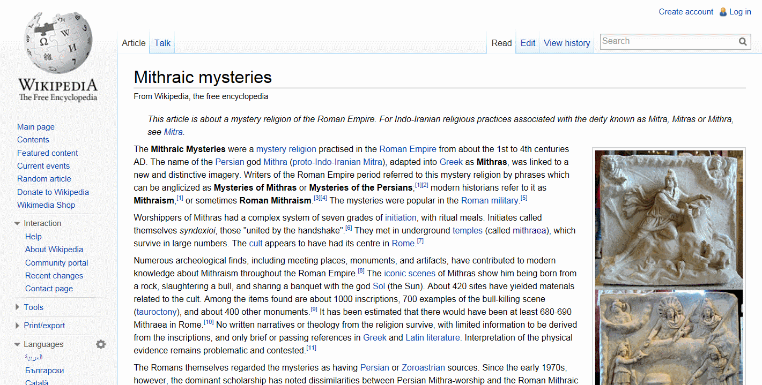The image size is (762, 385).
Task: Follow the Sol link
Action: (379, 286)
